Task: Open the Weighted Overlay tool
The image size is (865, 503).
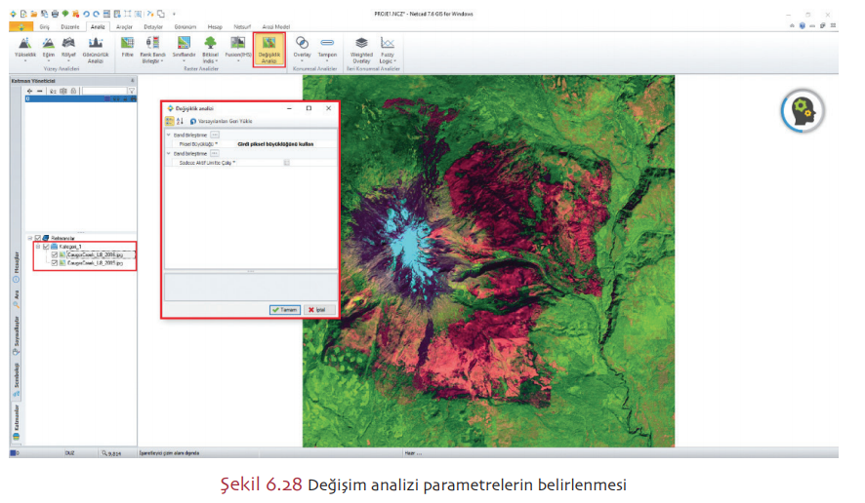Action: pyautogui.click(x=361, y=48)
